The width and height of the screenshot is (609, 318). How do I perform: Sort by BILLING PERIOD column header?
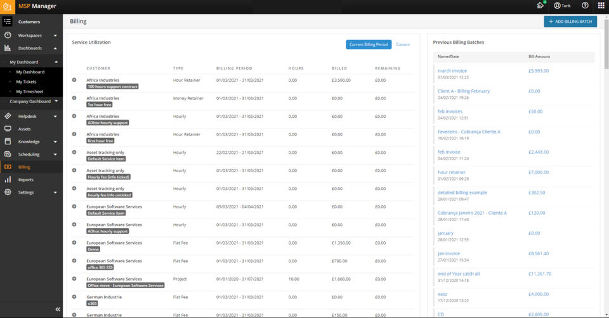coord(234,68)
